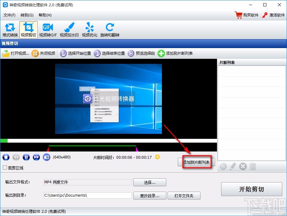
Task: Click play icon under segment list
Action: (x=223, y=166)
